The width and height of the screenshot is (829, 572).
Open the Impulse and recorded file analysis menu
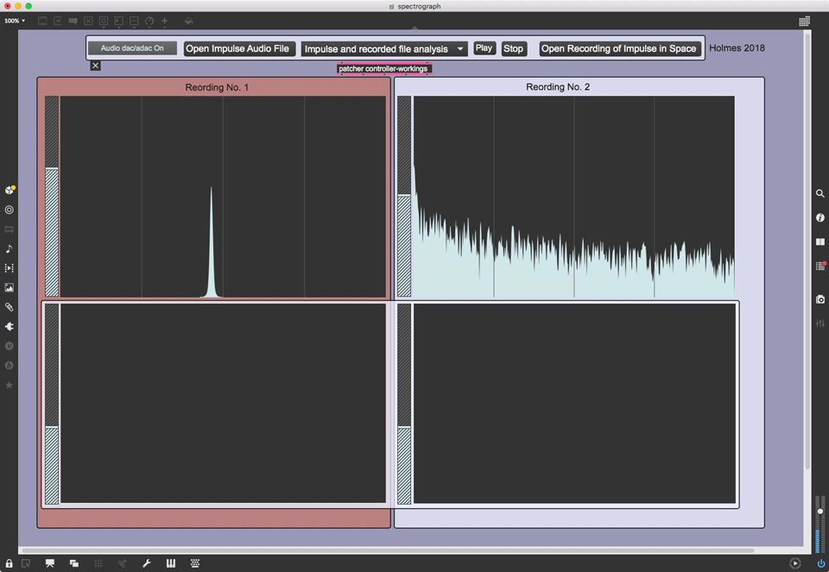pos(384,49)
